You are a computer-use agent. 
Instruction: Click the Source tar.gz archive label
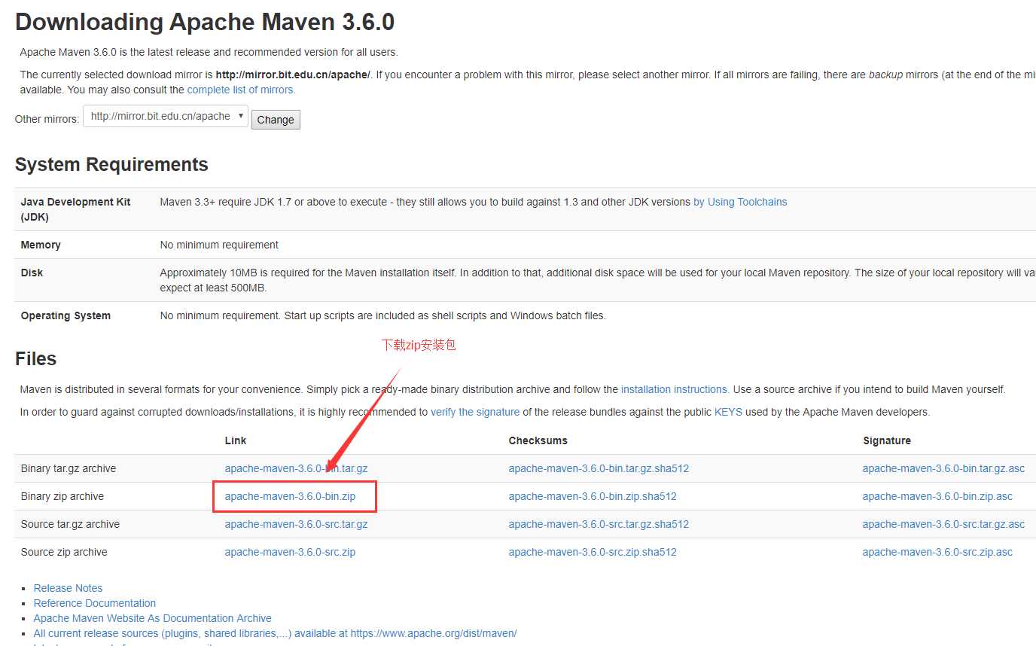(70, 524)
